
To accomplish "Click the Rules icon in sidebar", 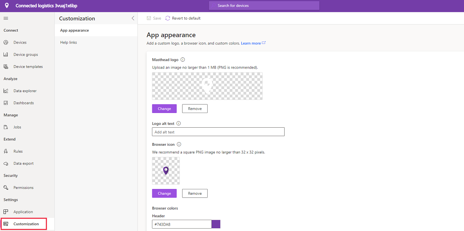I will point(6,152).
